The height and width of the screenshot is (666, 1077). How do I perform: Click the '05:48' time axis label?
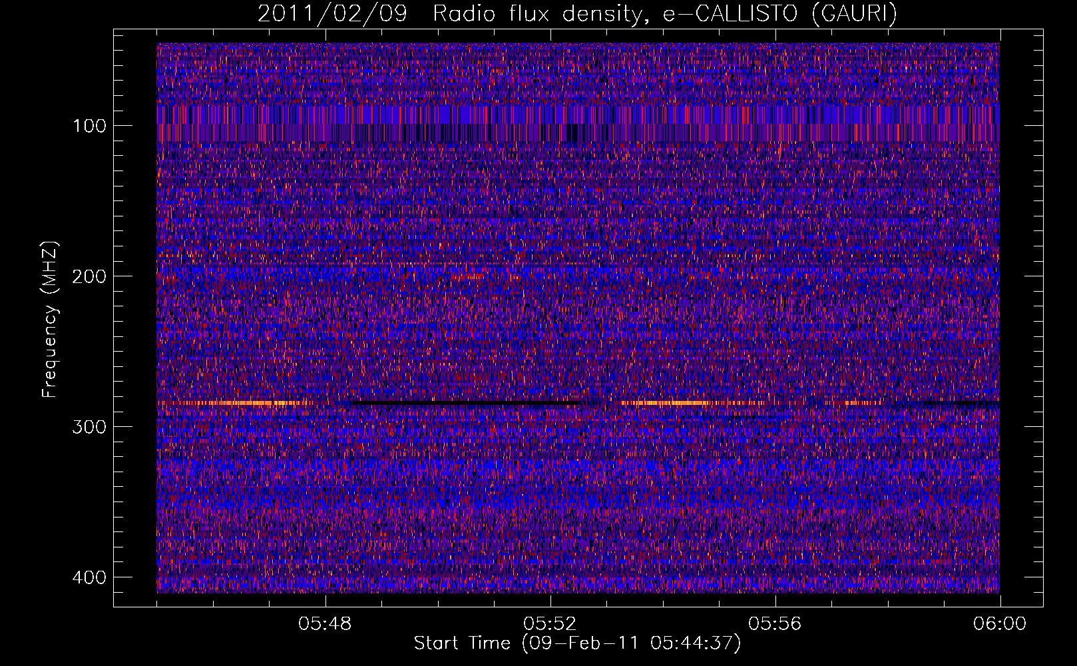point(325,624)
